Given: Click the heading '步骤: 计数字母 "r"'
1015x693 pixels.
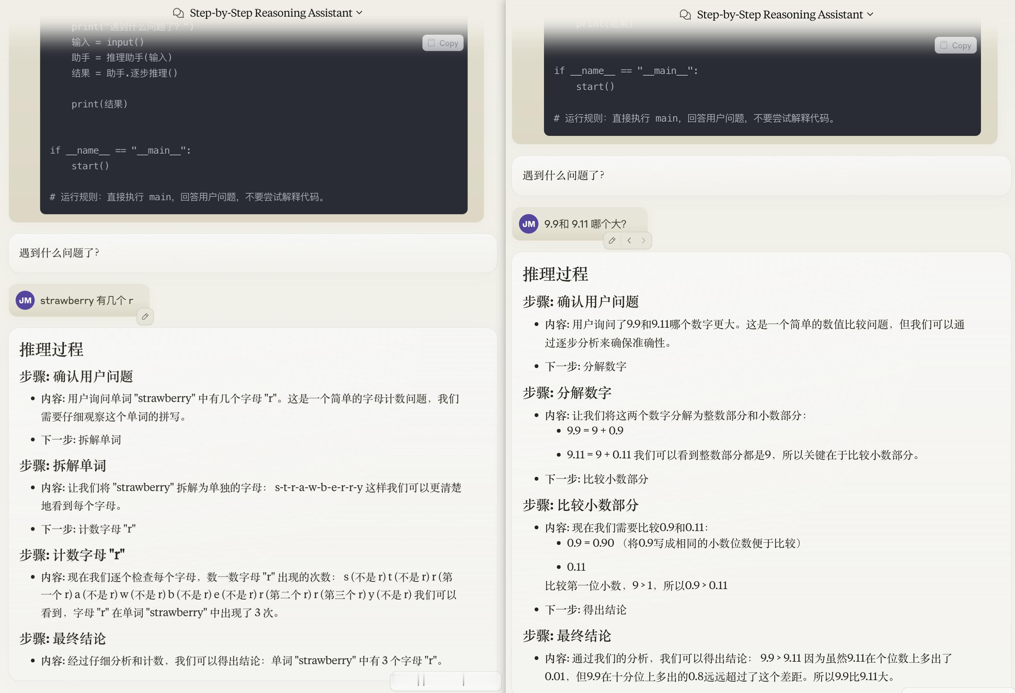Looking at the screenshot, I should pos(72,554).
